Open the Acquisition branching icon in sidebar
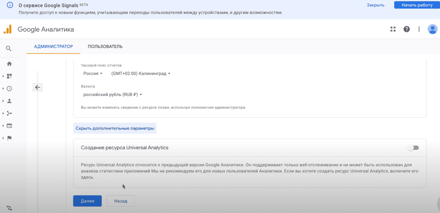Viewport: 440px width, 213px height. click(x=9, y=113)
